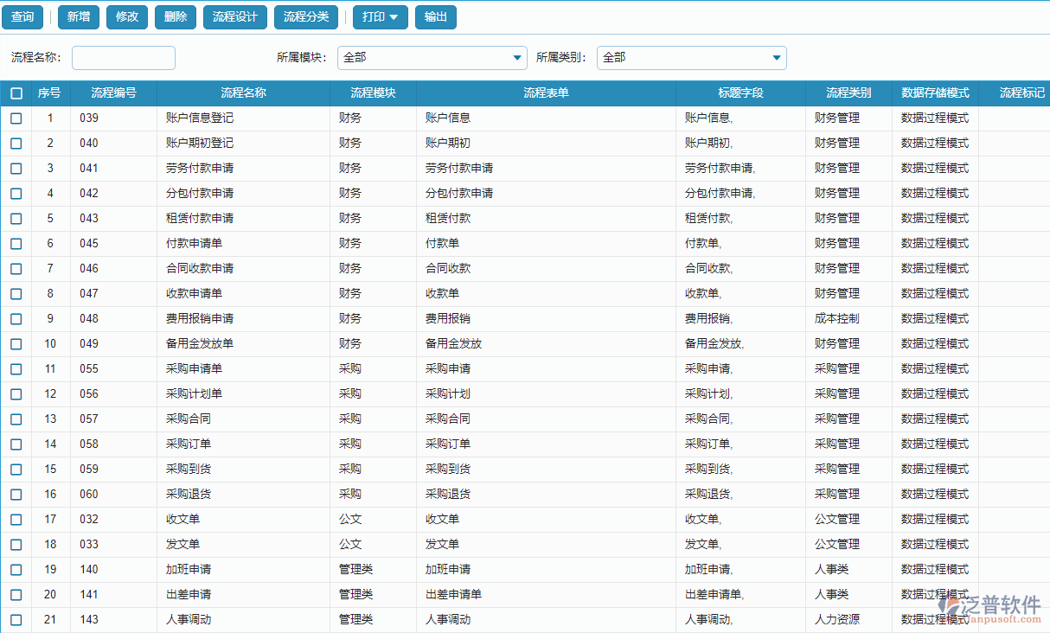Click the 输出 export button
Screen dimensions: 1050x633
435,16
